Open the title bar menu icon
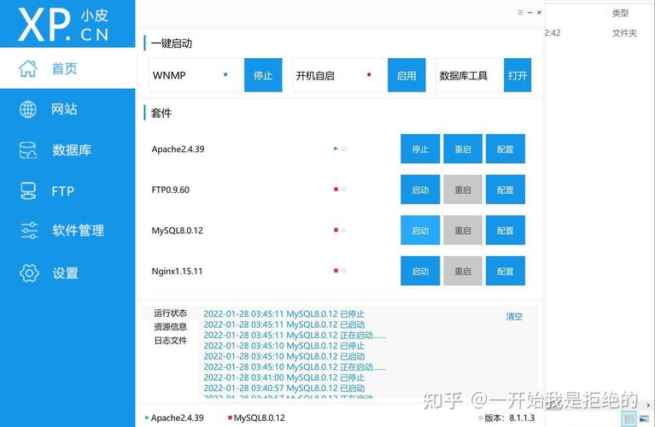 point(520,13)
